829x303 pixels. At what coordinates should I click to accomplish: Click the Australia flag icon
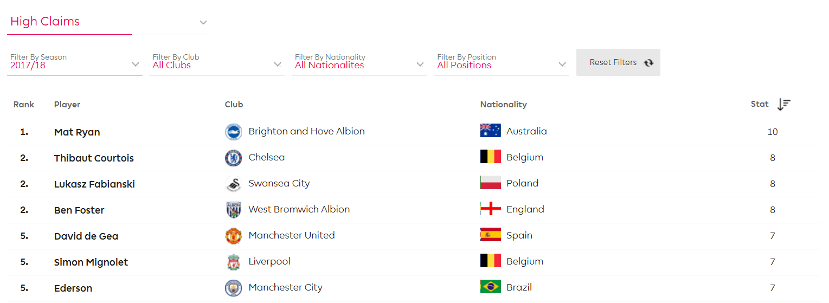[490, 131]
